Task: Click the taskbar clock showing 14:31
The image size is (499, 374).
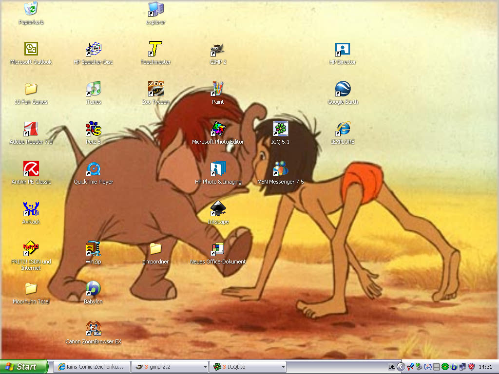Action: click(485, 367)
